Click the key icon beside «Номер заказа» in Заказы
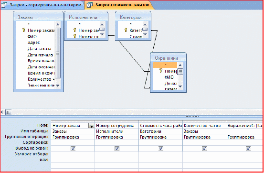Image resolution: width=264 pixels, height=173 pixels. point(24,30)
